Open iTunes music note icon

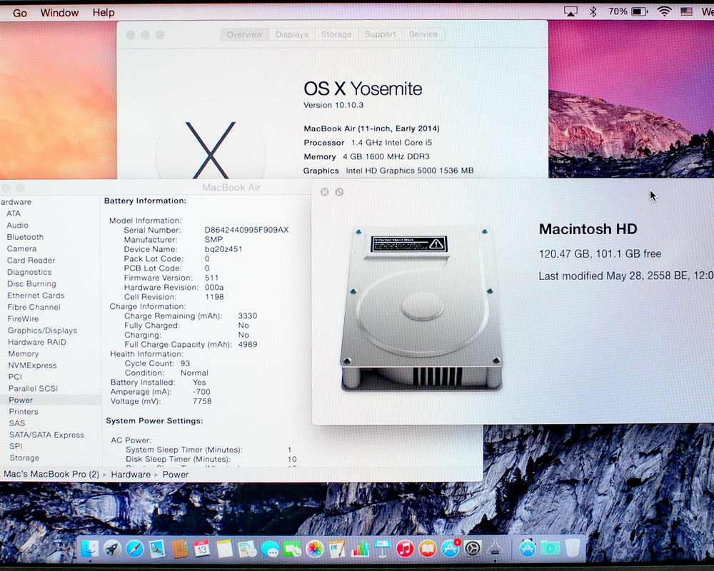point(405,549)
